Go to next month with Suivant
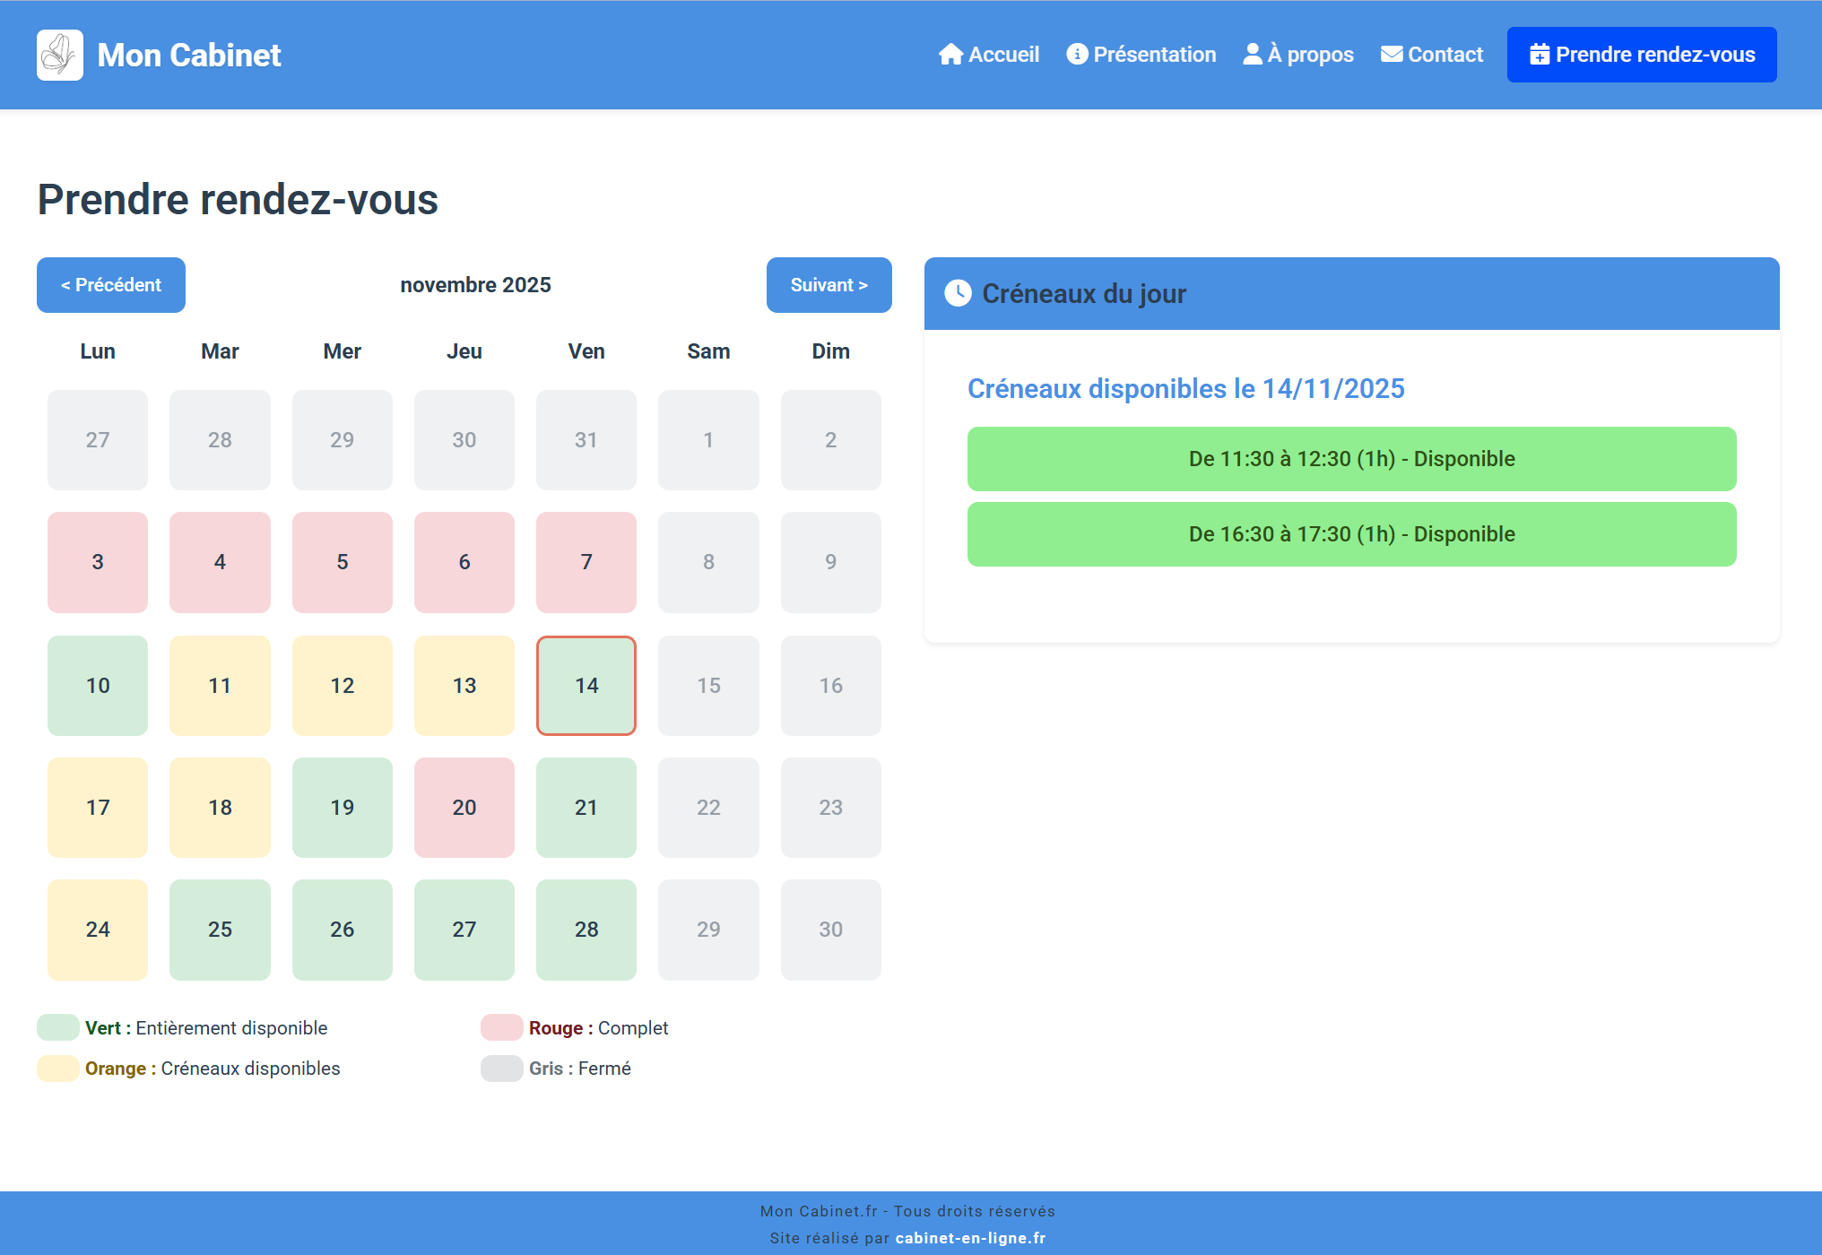The image size is (1822, 1255). 829,285
